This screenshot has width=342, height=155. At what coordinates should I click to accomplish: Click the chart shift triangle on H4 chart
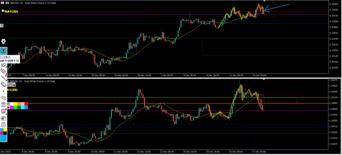tap(264, 1)
